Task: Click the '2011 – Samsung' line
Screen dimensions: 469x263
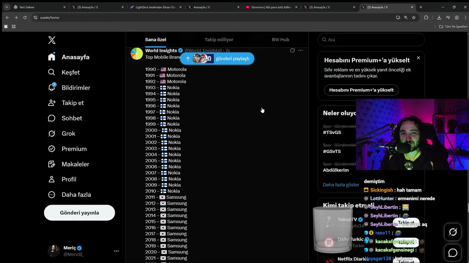Action: click(x=166, y=197)
